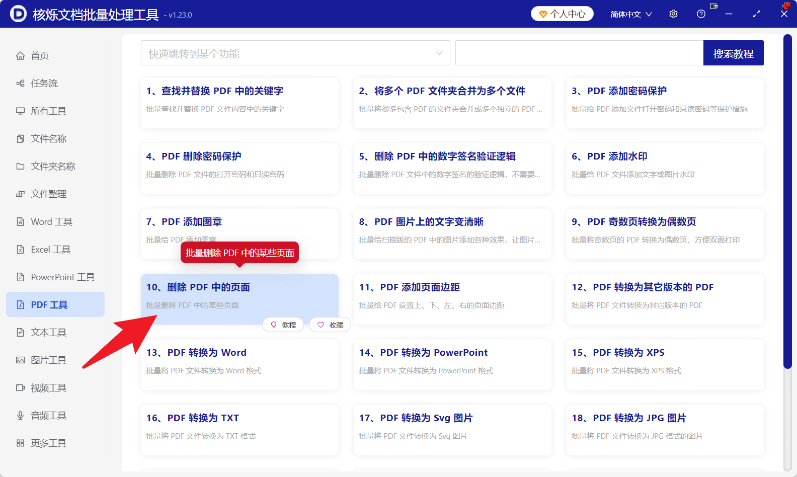Click the file icon beside 文件名称
This screenshot has height=477, width=797.
tap(20, 138)
